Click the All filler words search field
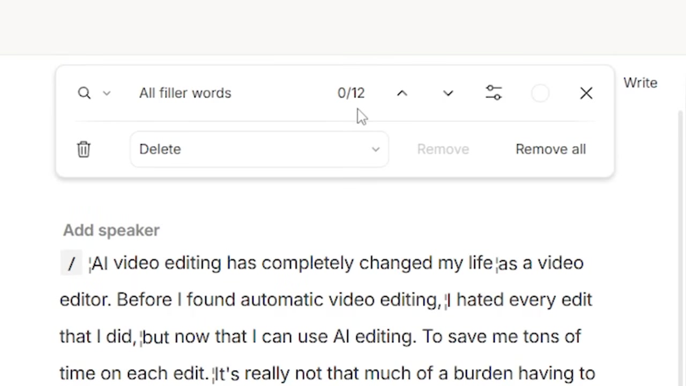Image resolution: width=686 pixels, height=386 pixels. [185, 93]
